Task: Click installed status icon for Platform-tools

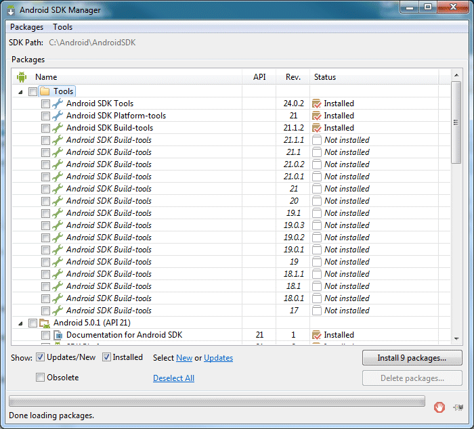Action: (316, 116)
